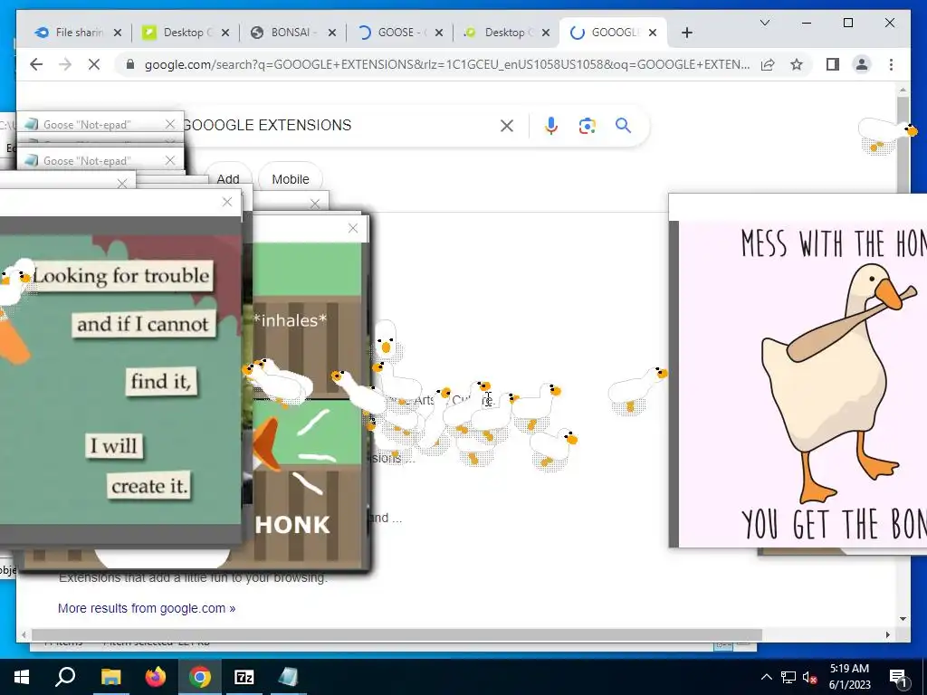Open 7-Zip from taskbar
Screen dimensions: 927x695
pos(244,677)
